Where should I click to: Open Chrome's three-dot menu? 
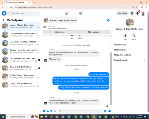[146, 7]
